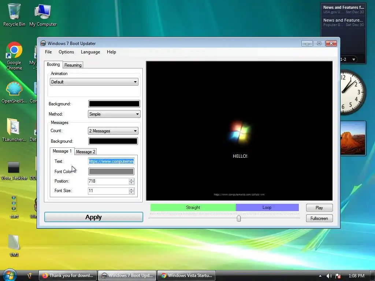Viewport: 375px width, 281px height.
Task: Click the message Text input field
Action: 111,161
